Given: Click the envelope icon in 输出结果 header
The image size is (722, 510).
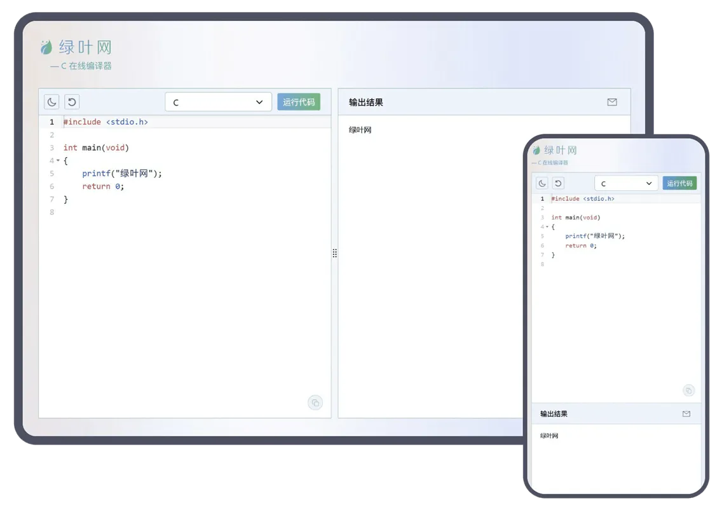Looking at the screenshot, I should 612,102.
